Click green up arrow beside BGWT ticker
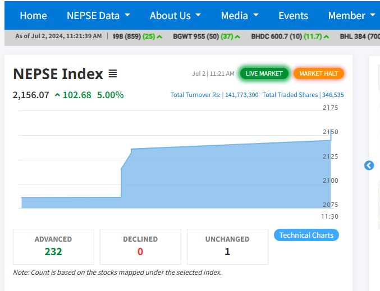The width and height of the screenshot is (380, 291). 237,37
